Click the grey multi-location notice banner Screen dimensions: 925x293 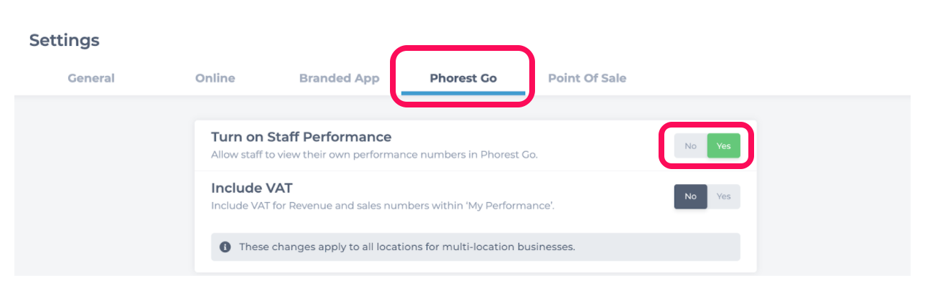pos(475,246)
